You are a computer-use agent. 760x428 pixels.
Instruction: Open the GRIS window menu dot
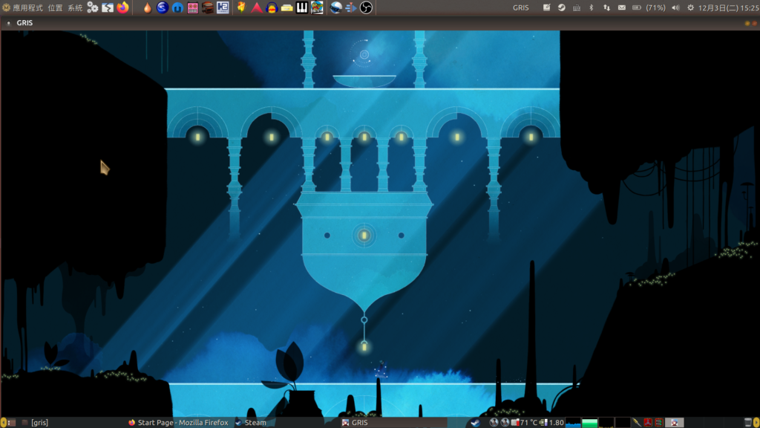click(8, 23)
